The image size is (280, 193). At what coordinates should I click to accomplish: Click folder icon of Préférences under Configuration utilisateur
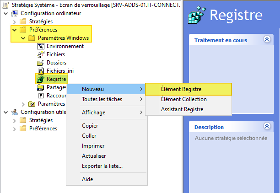coord(23,129)
